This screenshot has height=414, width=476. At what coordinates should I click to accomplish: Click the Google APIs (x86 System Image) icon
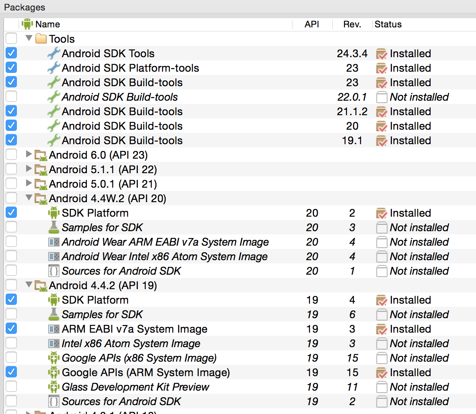coord(53,358)
